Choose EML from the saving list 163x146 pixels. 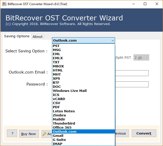click(84, 54)
